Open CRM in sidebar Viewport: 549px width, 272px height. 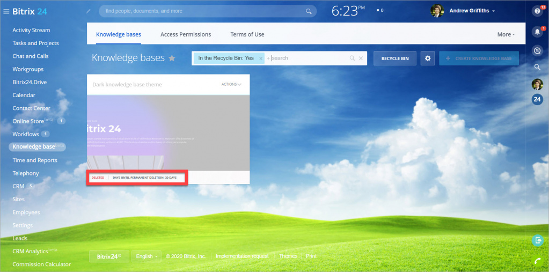pyautogui.click(x=18, y=186)
